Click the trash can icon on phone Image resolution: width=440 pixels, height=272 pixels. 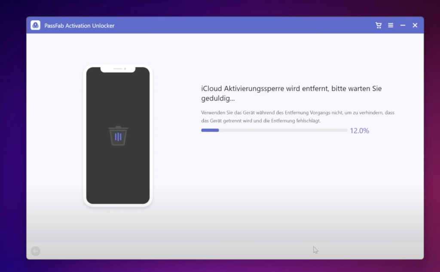click(118, 136)
